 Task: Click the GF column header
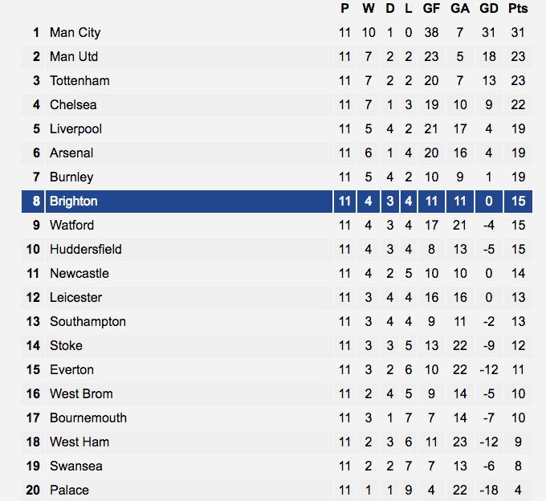point(431,8)
